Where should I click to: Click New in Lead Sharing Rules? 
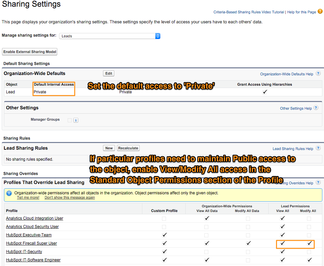[109, 148]
